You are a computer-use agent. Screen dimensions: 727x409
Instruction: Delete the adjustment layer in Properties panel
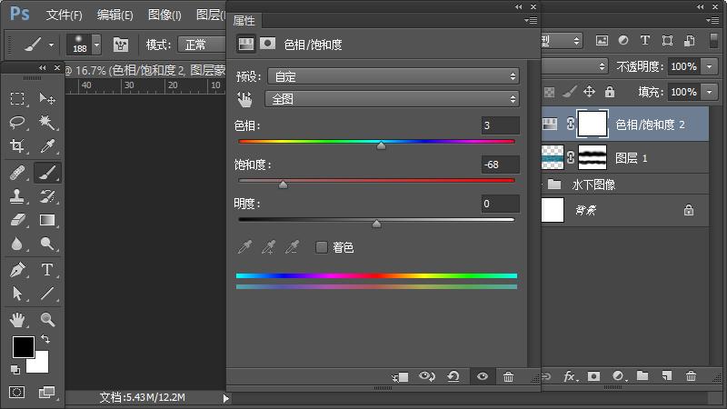coord(508,376)
